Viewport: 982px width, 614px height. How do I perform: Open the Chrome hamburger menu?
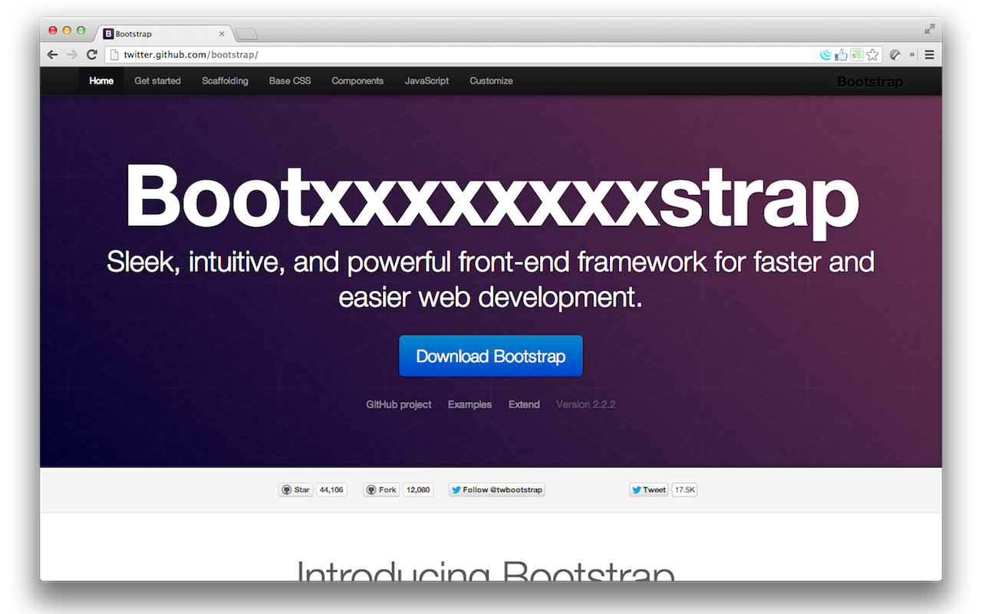click(x=929, y=54)
